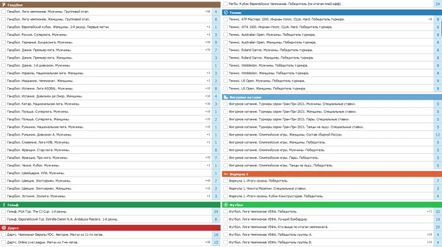Tick checkbox for Гандбол Лига чемпионов Мужчины
442x247 pixels.
pos(4,12)
